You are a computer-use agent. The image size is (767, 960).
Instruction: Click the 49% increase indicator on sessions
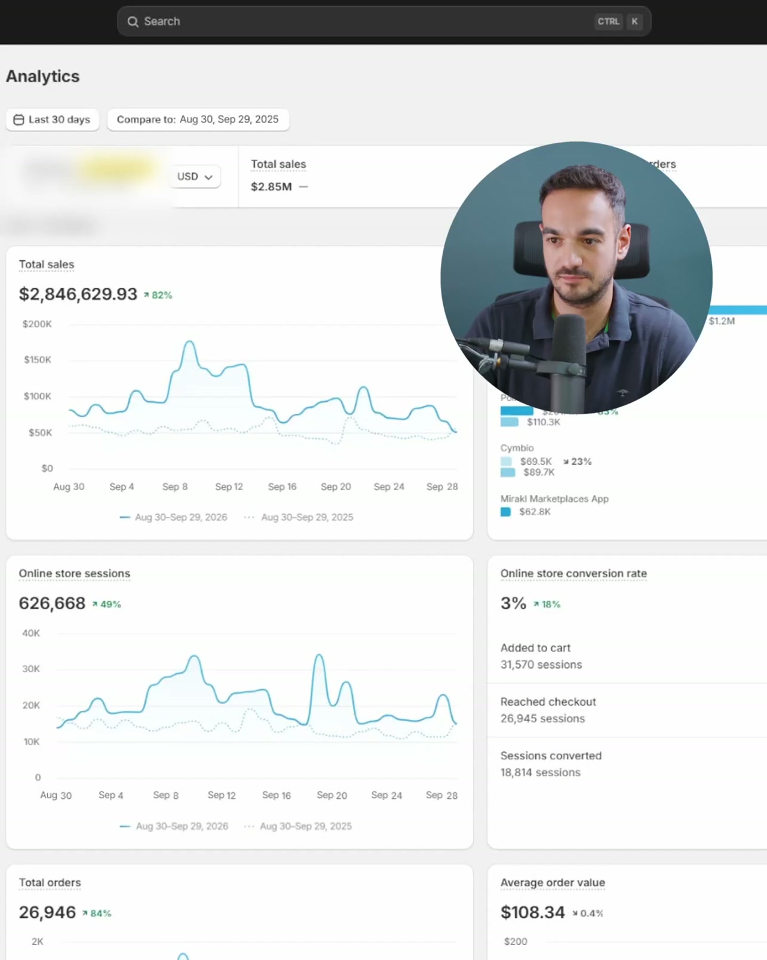pos(106,604)
